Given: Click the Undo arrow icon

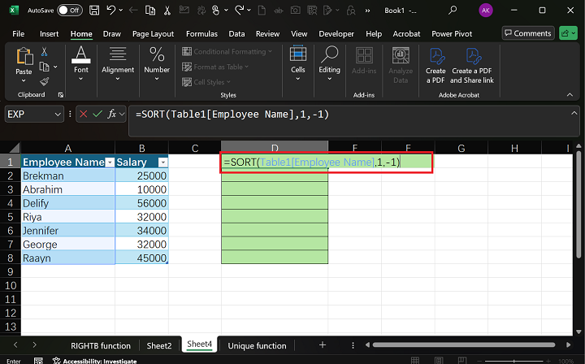Looking at the screenshot, I should 111,10.
